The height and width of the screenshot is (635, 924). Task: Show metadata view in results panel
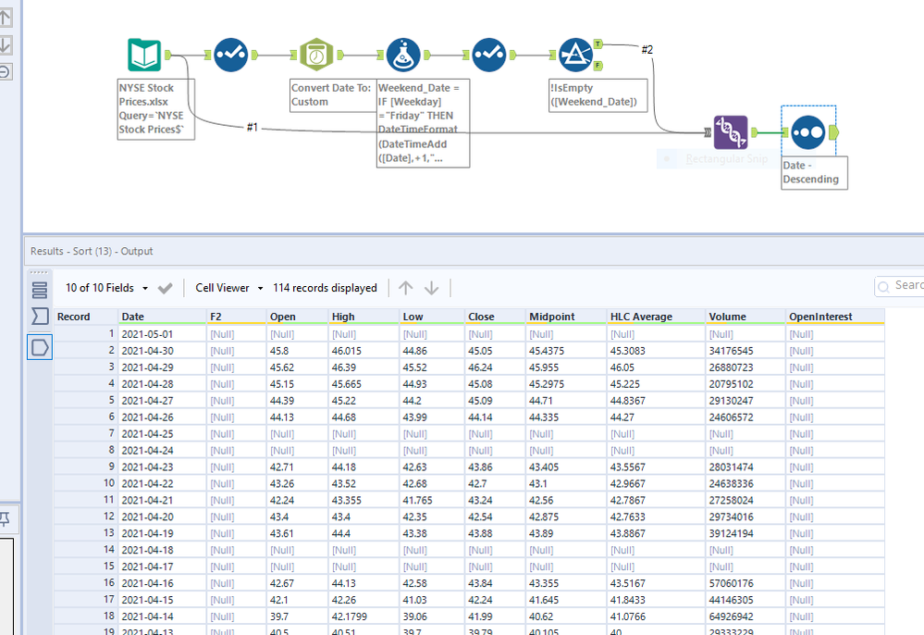click(x=40, y=290)
